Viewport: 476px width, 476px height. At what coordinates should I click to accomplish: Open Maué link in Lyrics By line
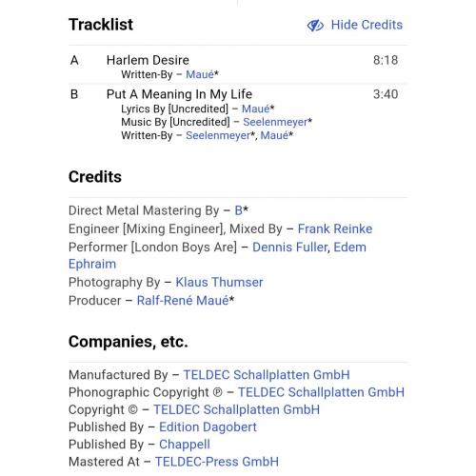tap(255, 109)
